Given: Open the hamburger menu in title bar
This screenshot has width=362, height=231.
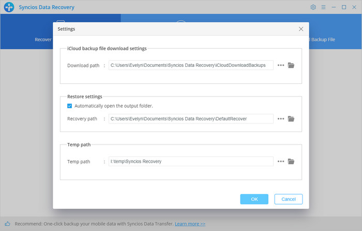Looking at the screenshot, I should [x=323, y=7].
